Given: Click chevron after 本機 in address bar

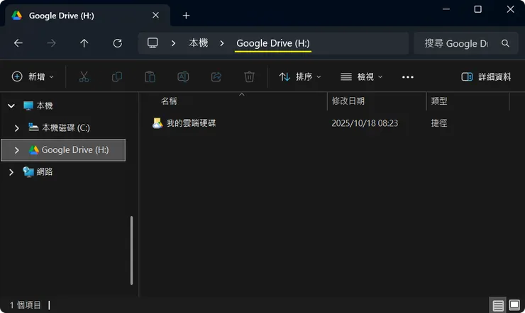Looking at the screenshot, I should pos(221,43).
